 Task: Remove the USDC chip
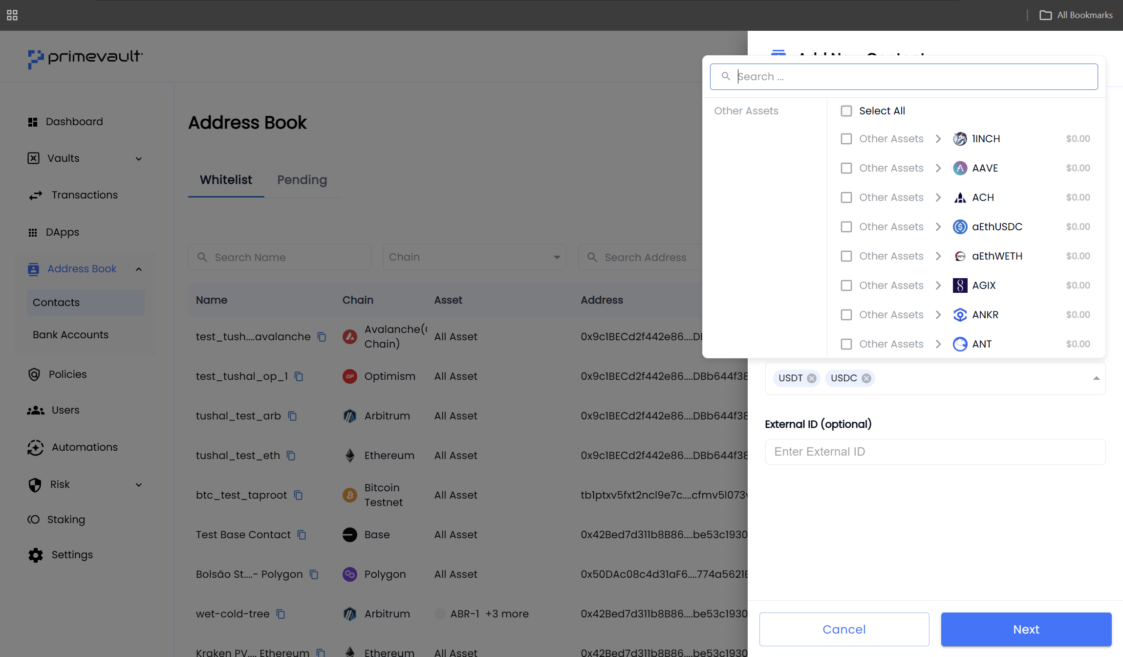coord(866,378)
